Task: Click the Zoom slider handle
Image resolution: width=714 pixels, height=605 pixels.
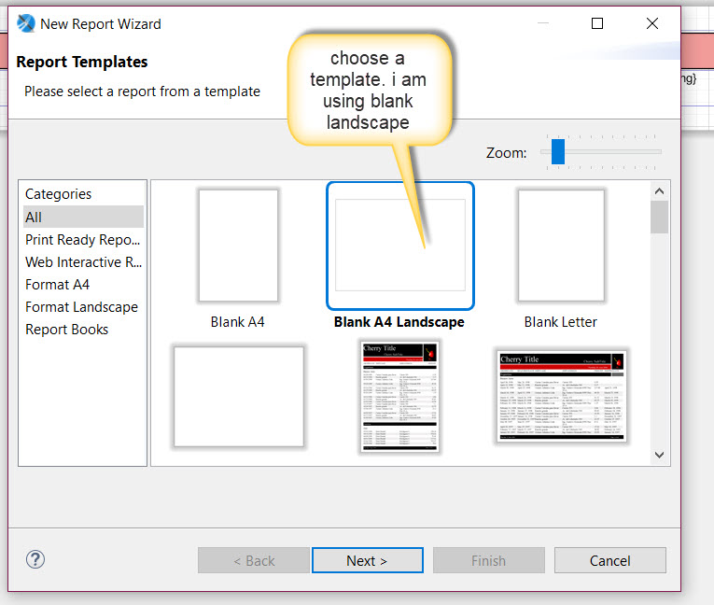Action: [558, 151]
